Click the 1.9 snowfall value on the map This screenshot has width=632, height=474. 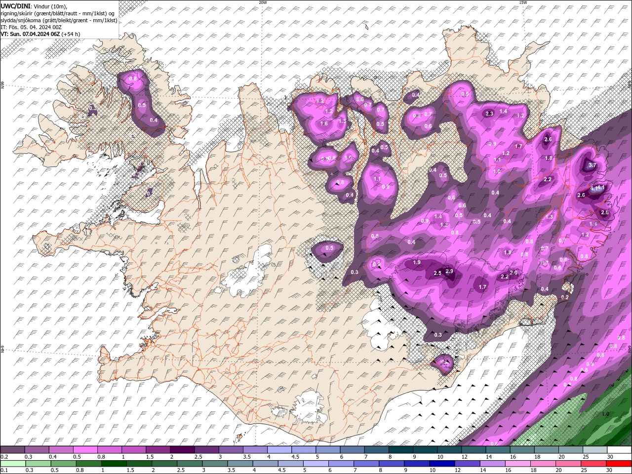tap(417, 262)
